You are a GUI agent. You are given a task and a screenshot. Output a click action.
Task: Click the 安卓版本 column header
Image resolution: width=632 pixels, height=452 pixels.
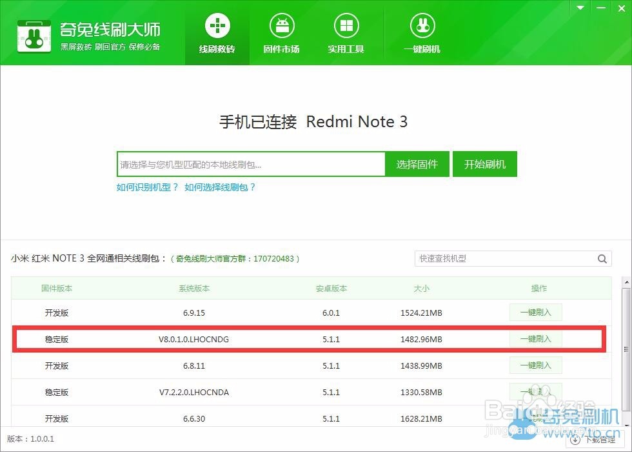click(x=331, y=289)
